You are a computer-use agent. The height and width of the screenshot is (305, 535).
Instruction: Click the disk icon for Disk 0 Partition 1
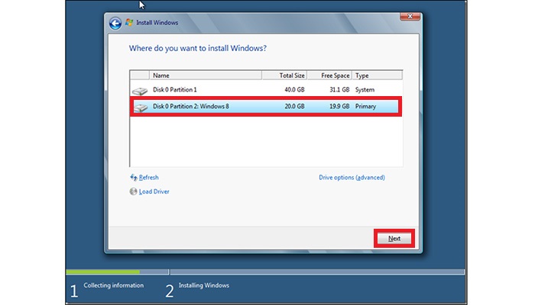coord(139,91)
